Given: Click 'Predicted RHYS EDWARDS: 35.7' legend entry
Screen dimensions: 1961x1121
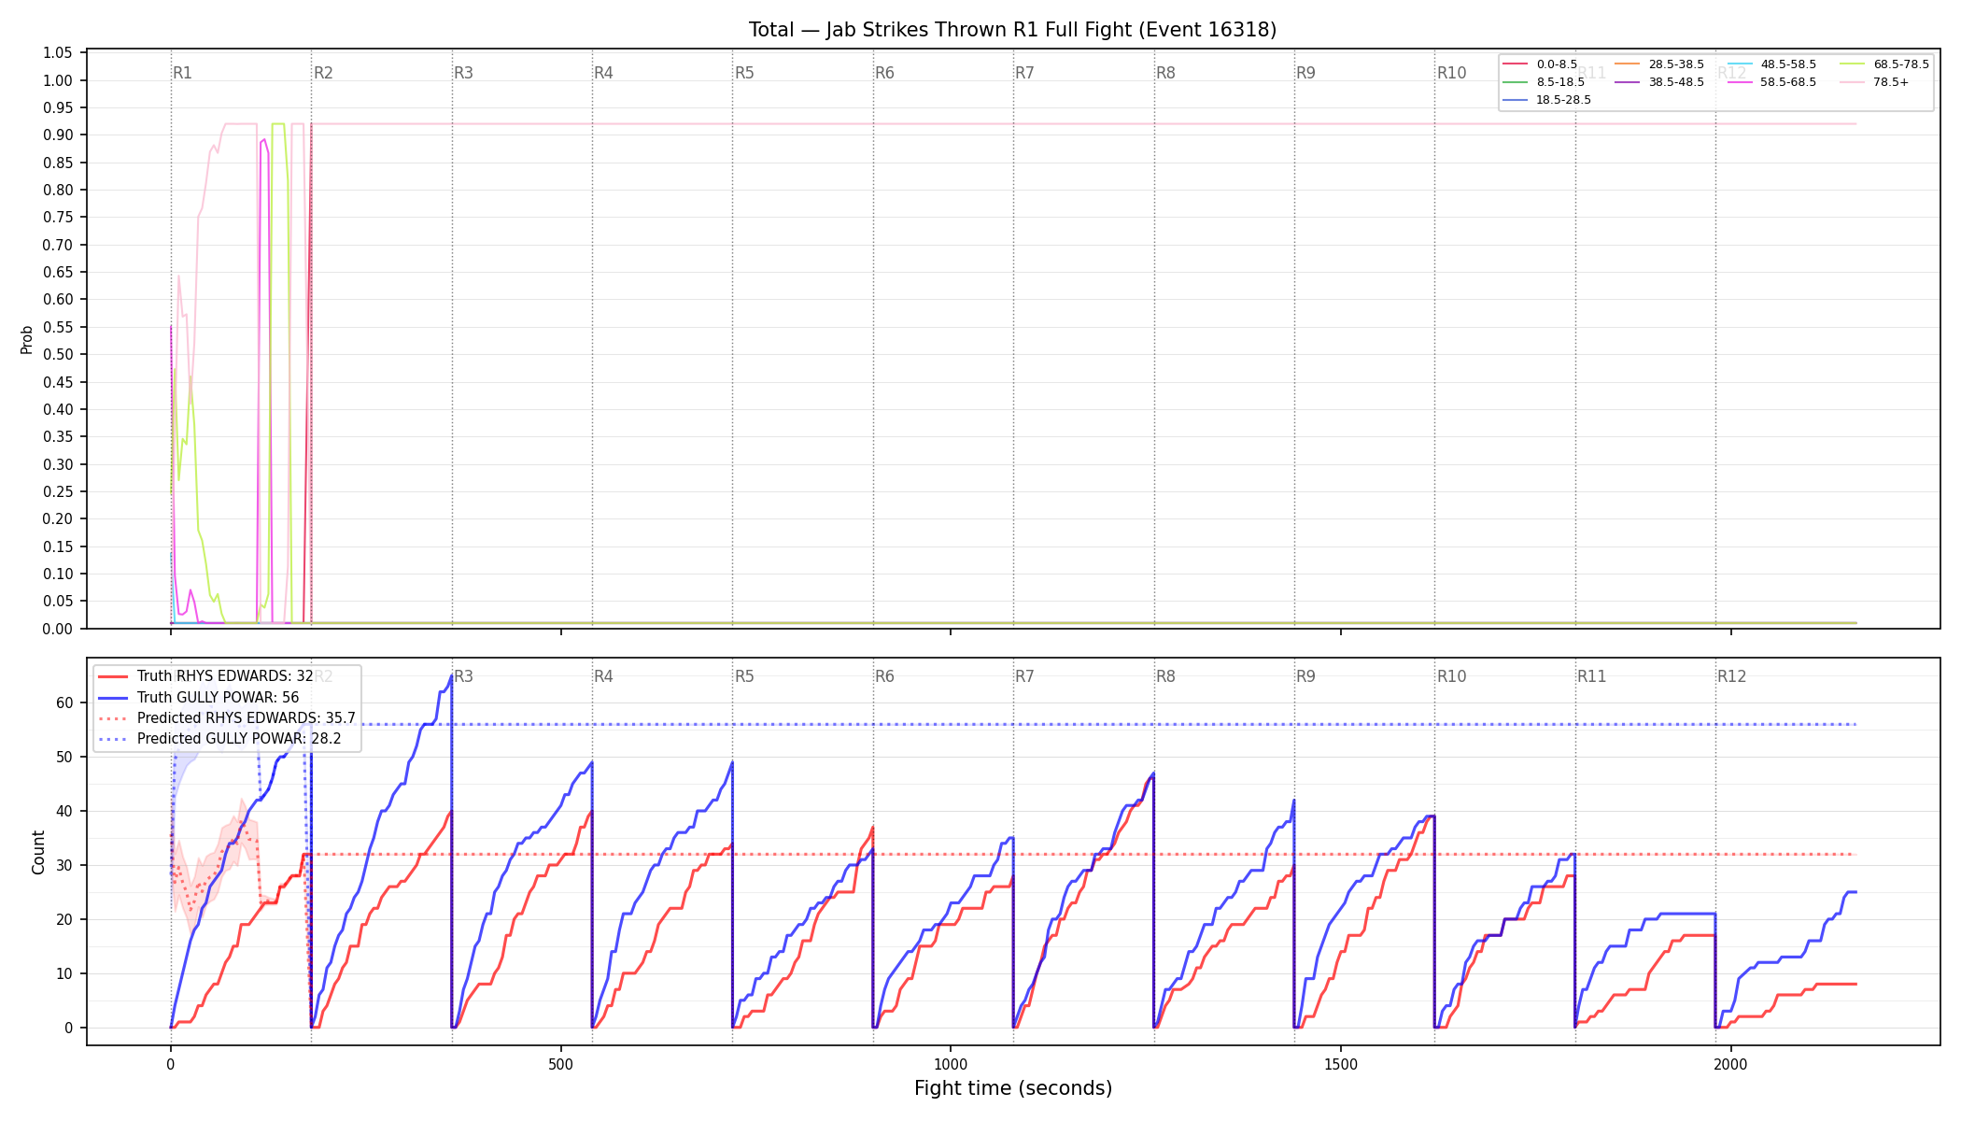Looking at the screenshot, I should point(226,718).
